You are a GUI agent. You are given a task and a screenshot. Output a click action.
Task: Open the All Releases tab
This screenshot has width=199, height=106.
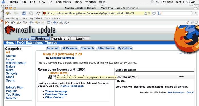[x=70, y=48]
